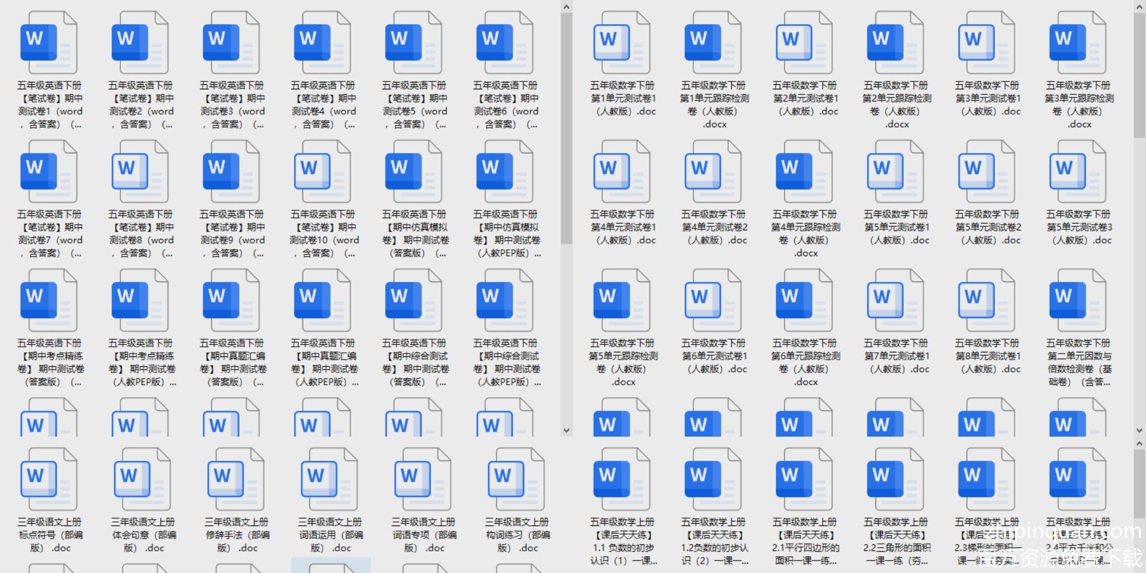Screen dimensions: 1146x573
Task: Select the 期中综合测试卷 (人教PEP版) file icon
Action: click(x=505, y=300)
